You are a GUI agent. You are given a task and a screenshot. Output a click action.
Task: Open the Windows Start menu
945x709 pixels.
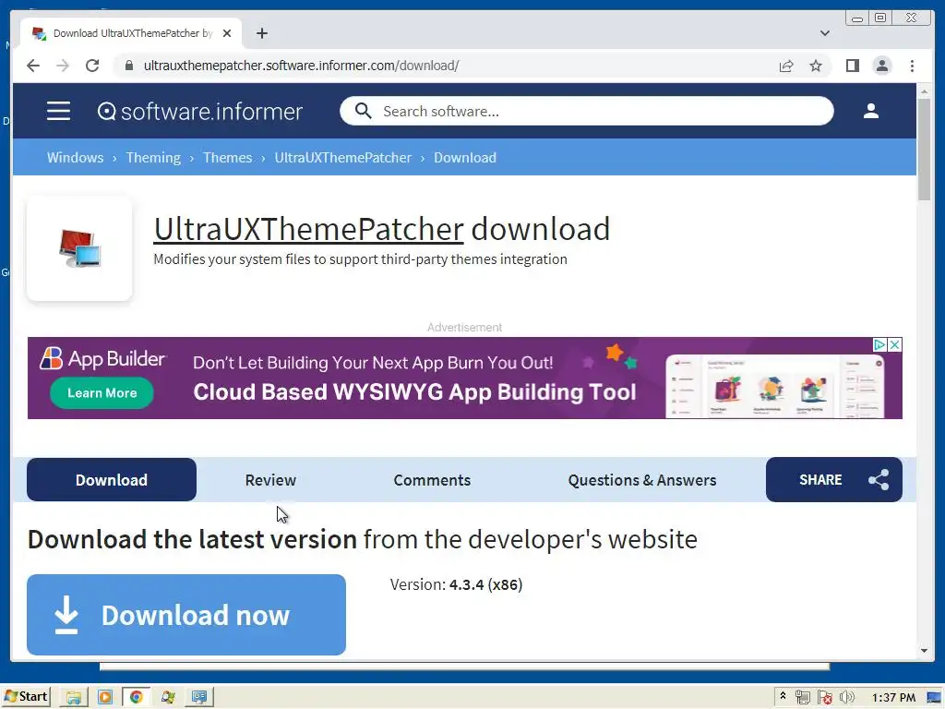[26, 697]
